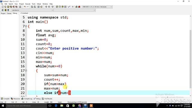This screenshot has height=108, width=192.
Task: Click the Replace magnifier icon
Action: [35, 7]
